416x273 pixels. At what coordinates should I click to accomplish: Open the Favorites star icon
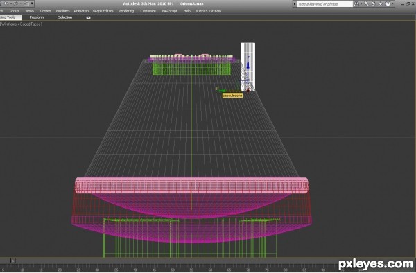(381, 4)
